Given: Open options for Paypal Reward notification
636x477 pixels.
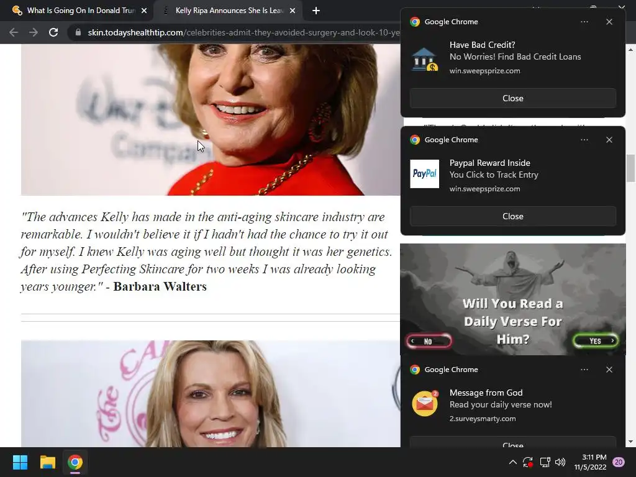Looking at the screenshot, I should pyautogui.click(x=584, y=140).
